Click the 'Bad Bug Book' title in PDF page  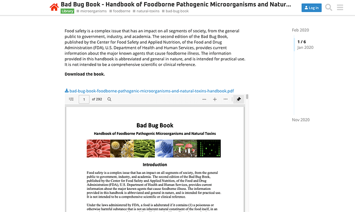[x=155, y=125]
